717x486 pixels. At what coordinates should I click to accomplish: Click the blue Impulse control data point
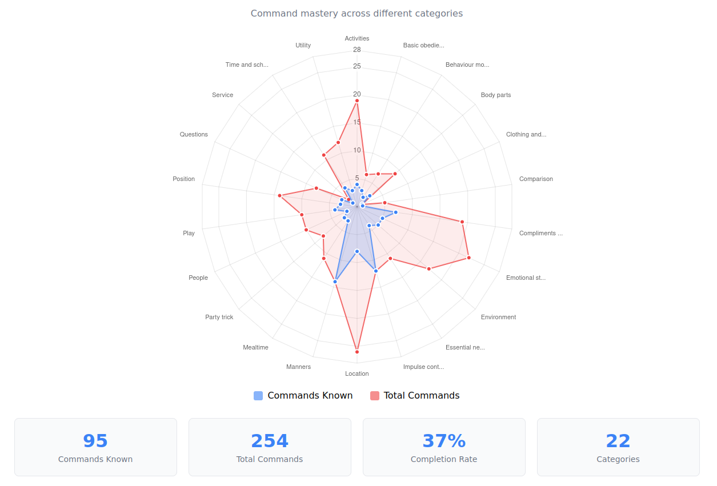click(375, 271)
